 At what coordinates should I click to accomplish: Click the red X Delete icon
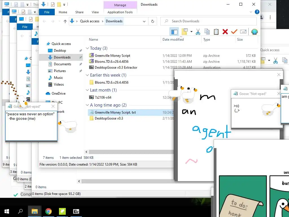[225, 32]
